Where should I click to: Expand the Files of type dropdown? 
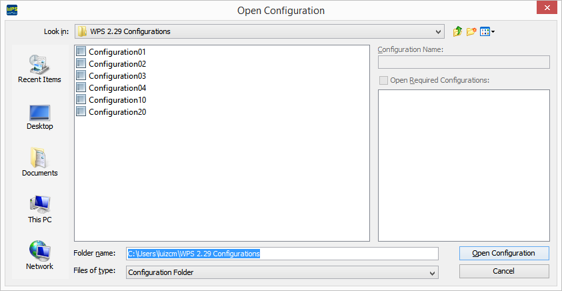point(433,272)
